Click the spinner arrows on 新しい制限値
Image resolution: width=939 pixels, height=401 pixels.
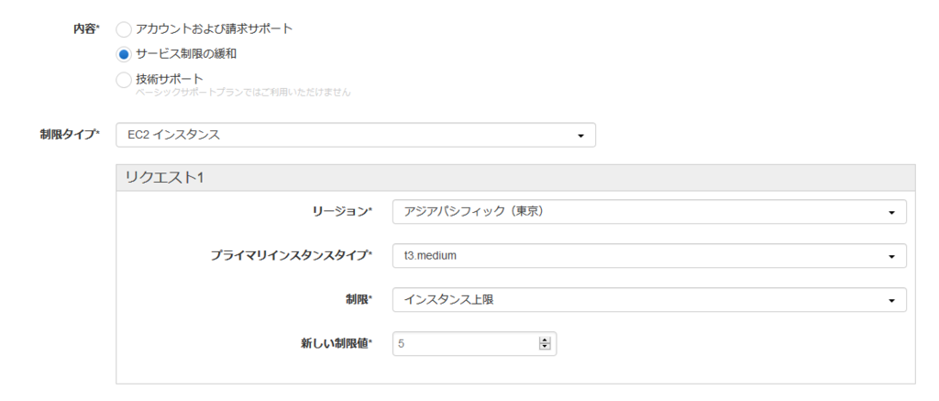tap(545, 344)
